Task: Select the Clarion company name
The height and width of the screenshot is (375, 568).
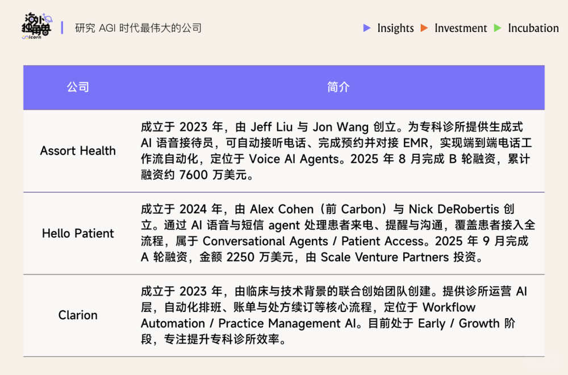Action: tap(78, 315)
